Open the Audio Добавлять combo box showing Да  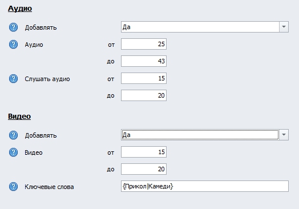pyautogui.click(x=205, y=27)
